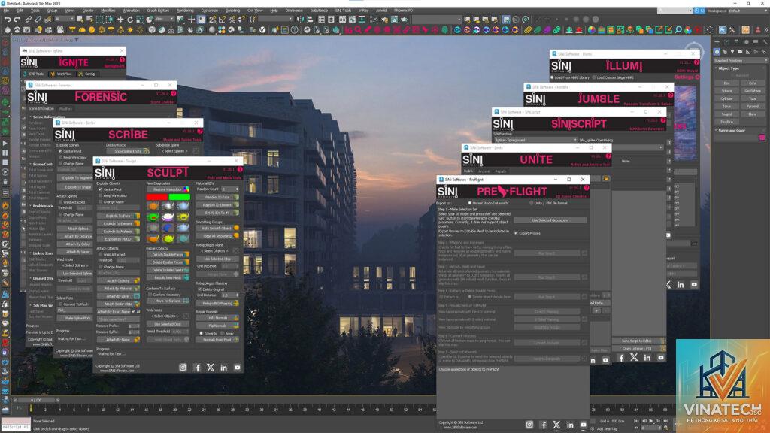Viewport: 770px width, 433px height.
Task: Collapse the Object Type rollout
Action: point(729,68)
